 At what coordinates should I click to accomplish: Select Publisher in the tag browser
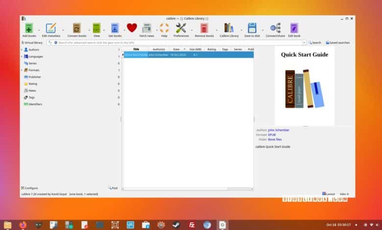[x=35, y=77]
